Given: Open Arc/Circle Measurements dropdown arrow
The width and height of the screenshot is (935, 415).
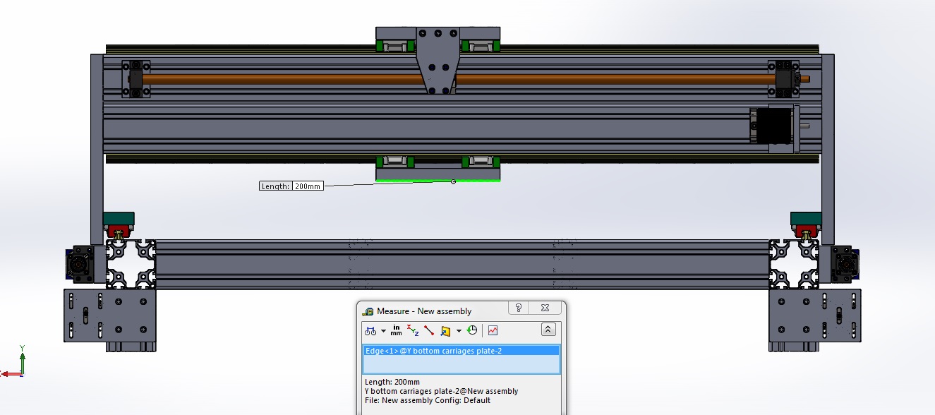Looking at the screenshot, I should point(383,330).
